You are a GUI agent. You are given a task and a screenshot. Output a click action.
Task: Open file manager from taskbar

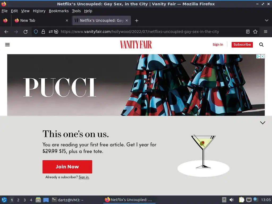pos(38,200)
